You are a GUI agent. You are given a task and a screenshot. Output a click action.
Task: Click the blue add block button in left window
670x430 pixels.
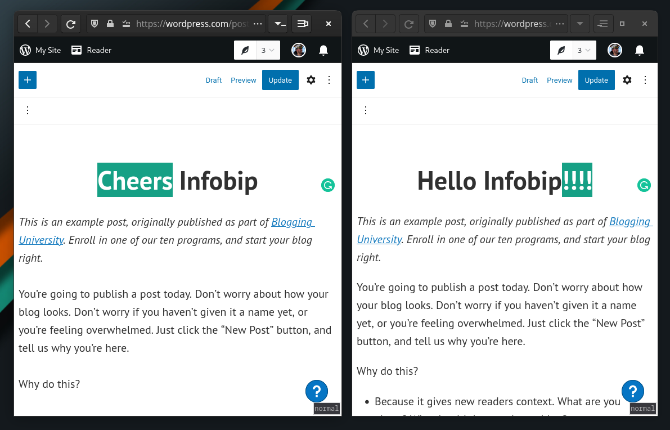click(x=28, y=80)
